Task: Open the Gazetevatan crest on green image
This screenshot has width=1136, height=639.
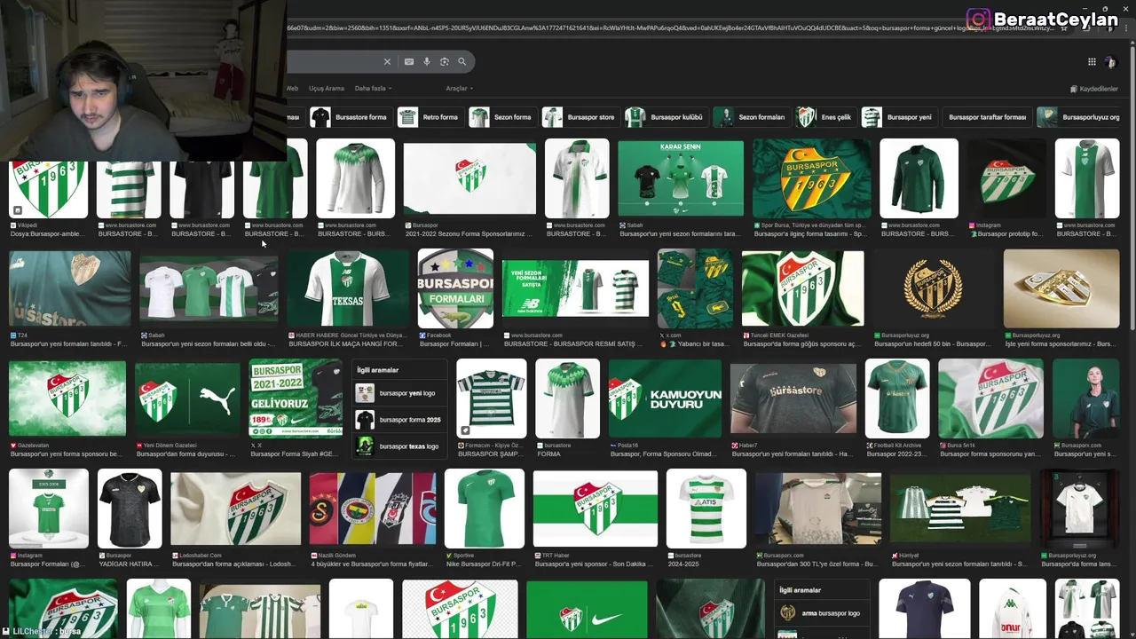Action: click(x=67, y=398)
